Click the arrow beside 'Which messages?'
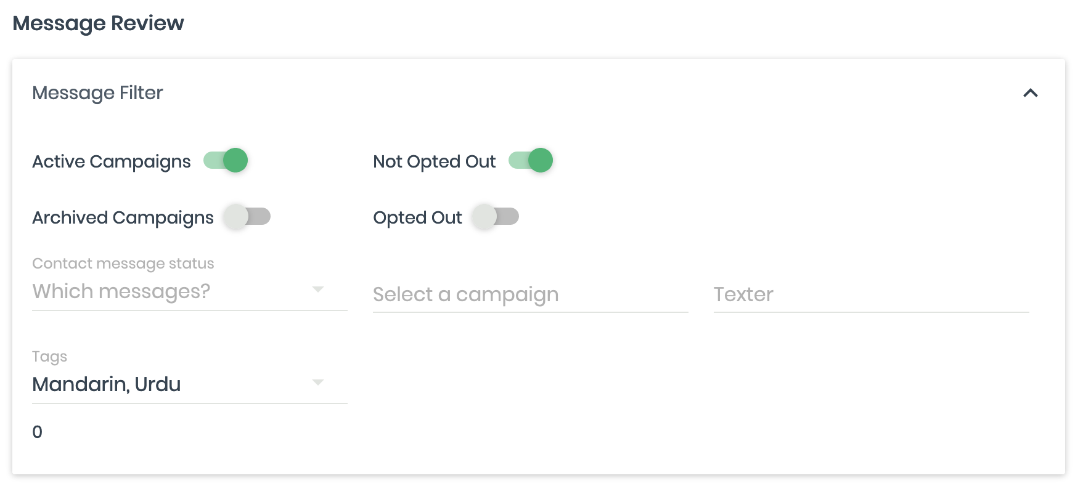Image resolution: width=1091 pixels, height=494 pixels. coord(318,290)
